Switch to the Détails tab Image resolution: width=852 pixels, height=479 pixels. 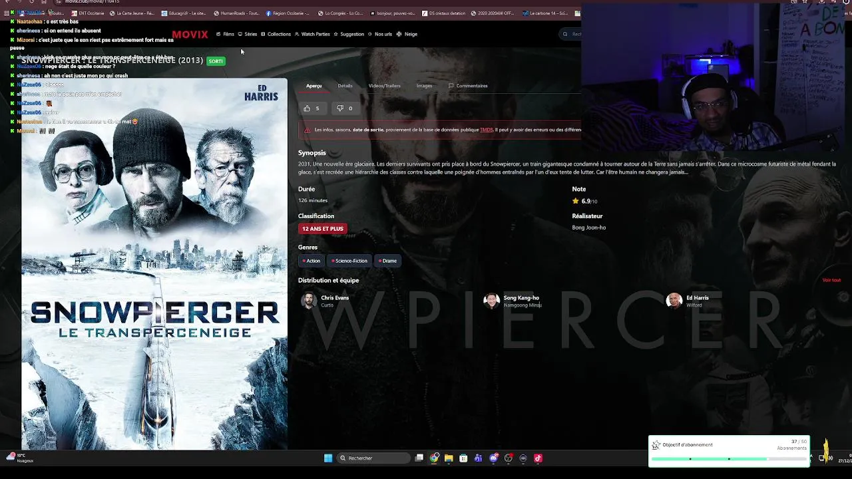(x=345, y=86)
